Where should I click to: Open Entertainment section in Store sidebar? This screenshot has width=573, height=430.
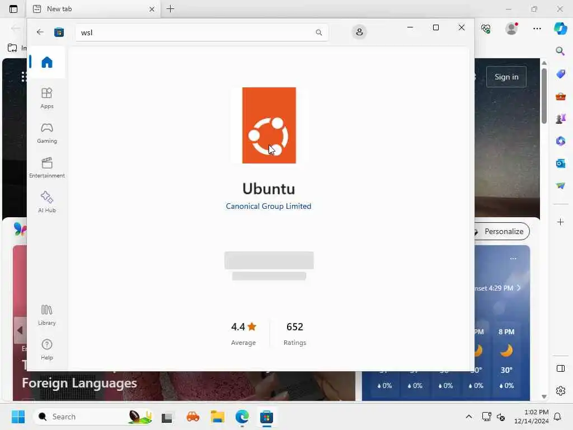coord(47,167)
